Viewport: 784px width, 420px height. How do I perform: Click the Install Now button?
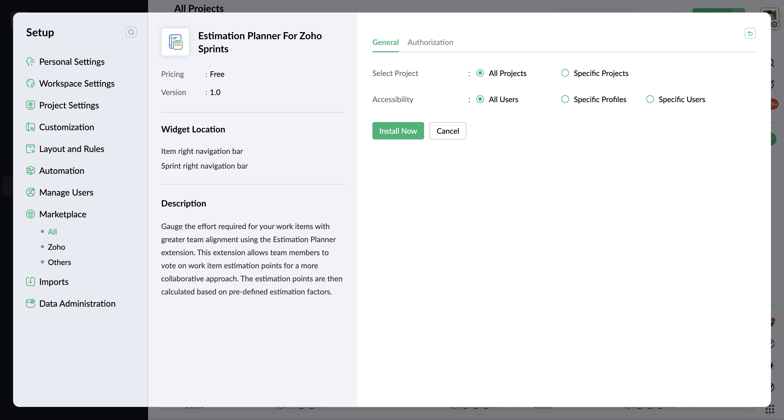[398, 131]
